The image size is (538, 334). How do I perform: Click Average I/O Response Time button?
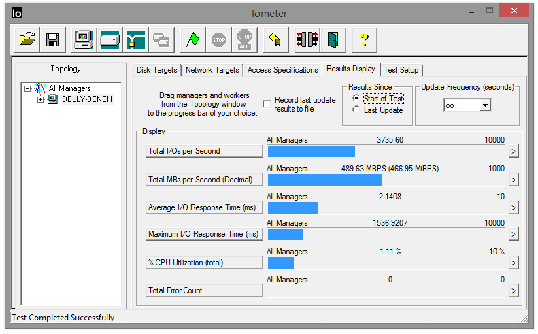click(x=204, y=207)
